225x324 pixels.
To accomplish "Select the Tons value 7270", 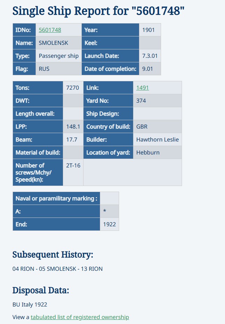I will [73, 88].
